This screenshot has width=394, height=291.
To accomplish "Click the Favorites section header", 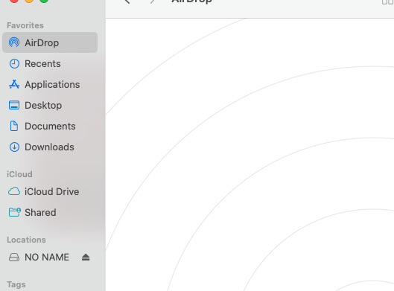I will point(25,25).
